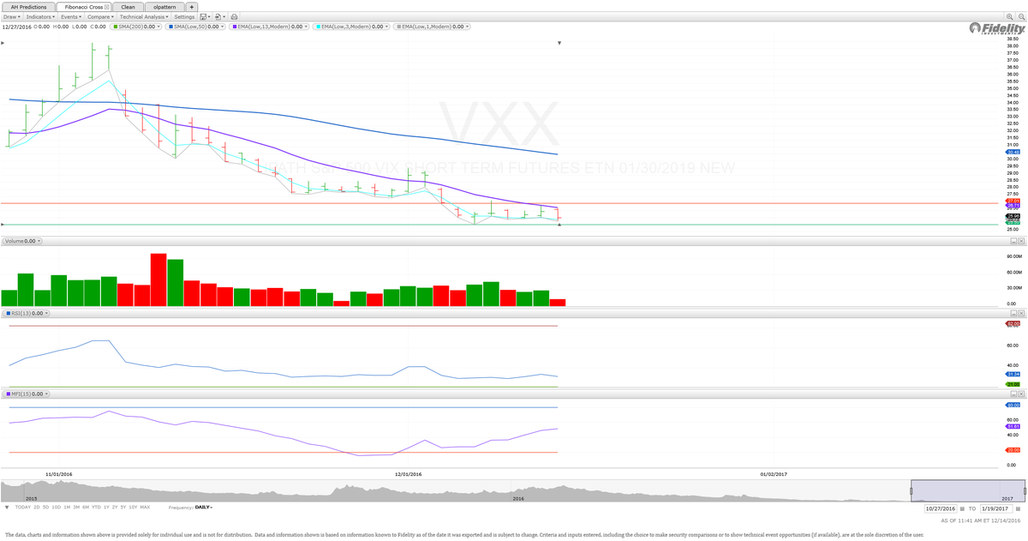1028x541 pixels.
Task: Open EMA(Low,1,Modern) indicator options
Action: pos(467,27)
